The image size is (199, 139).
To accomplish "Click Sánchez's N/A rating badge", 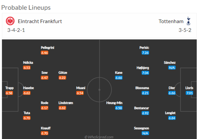I will click(x=172, y=68).
